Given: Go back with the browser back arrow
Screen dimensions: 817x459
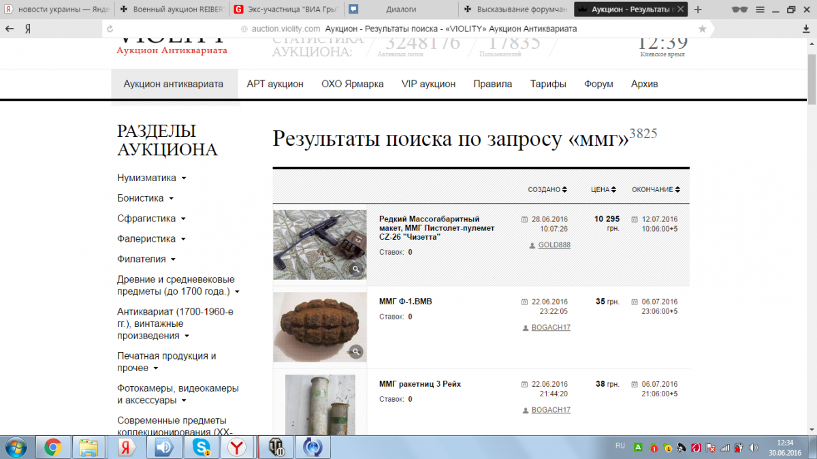Looking at the screenshot, I should point(10,29).
